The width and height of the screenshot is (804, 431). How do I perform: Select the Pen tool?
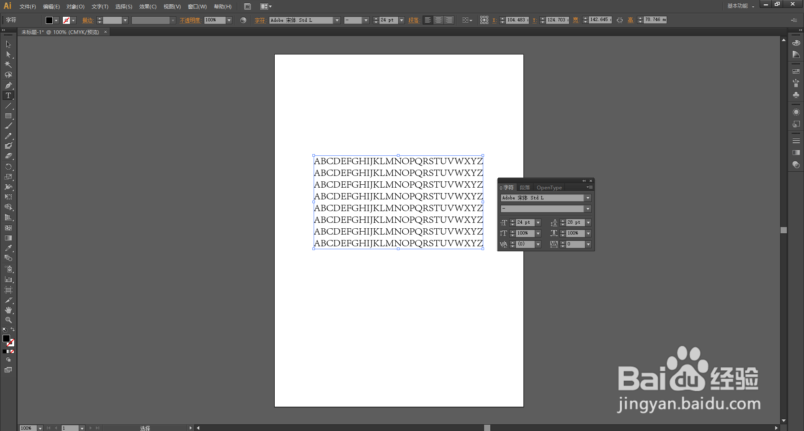8,85
